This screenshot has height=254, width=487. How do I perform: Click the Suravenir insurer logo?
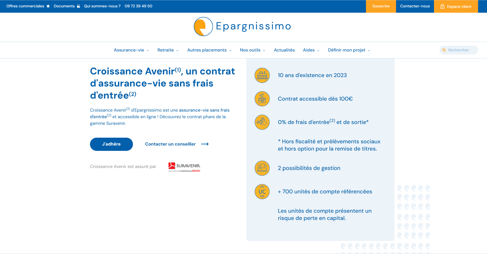(184, 167)
